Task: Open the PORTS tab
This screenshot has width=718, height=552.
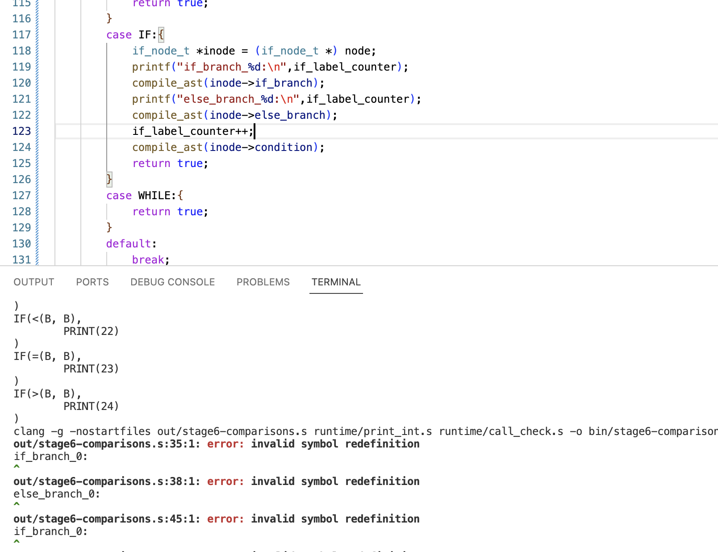Action: coord(92,282)
